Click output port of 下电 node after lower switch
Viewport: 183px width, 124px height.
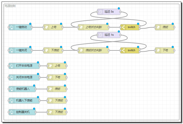tap(174, 50)
